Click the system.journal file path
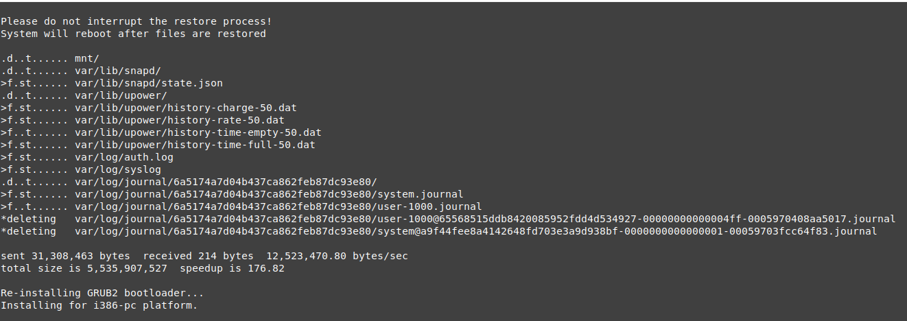Image resolution: width=907 pixels, height=321 pixels. click(269, 194)
